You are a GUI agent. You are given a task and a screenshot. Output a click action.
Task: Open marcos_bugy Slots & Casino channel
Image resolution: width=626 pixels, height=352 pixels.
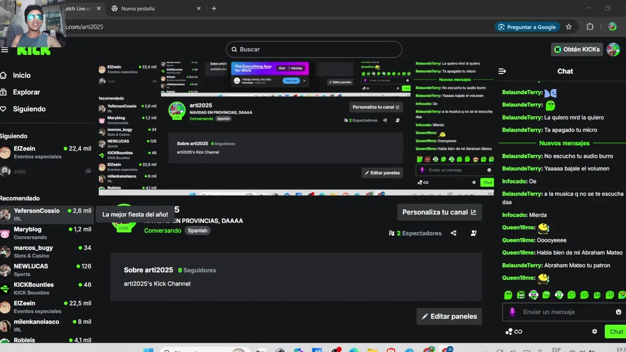[x=46, y=252]
